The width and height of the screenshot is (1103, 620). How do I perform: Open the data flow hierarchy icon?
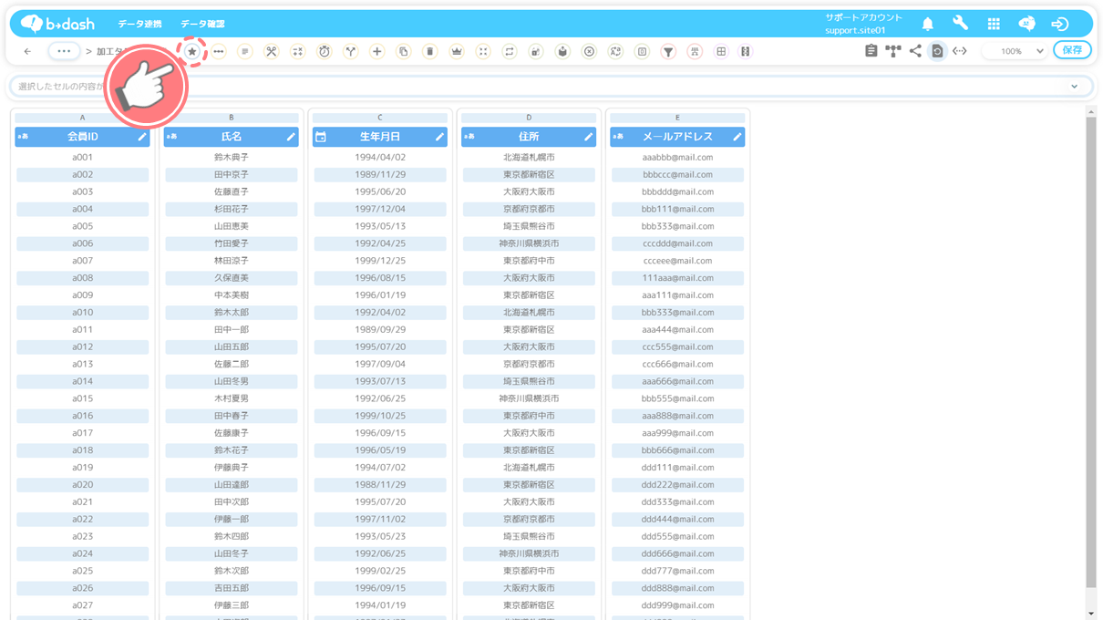pos(893,52)
